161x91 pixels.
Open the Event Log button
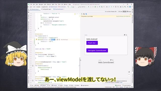pos(118,85)
